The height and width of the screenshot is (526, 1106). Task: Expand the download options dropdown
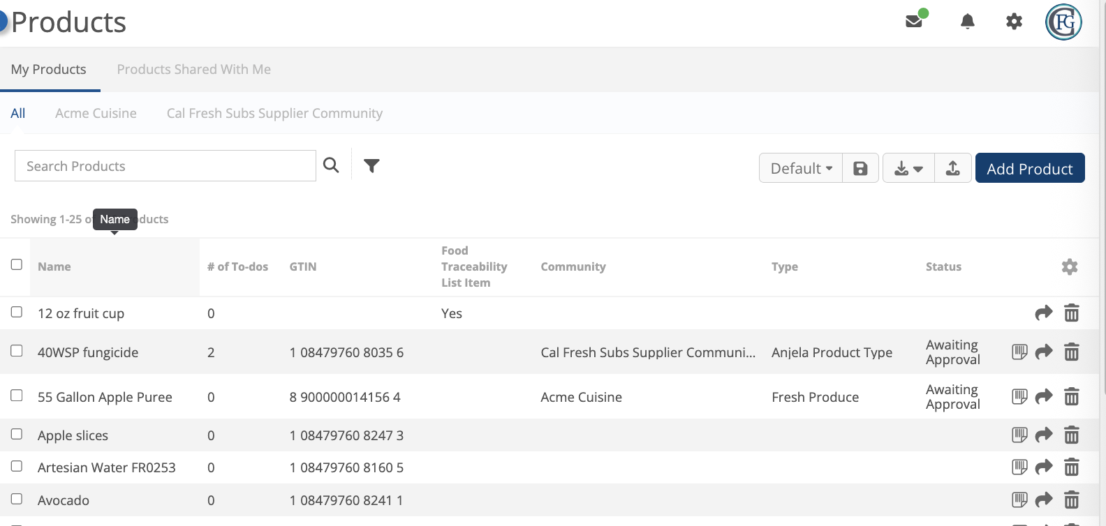click(908, 168)
